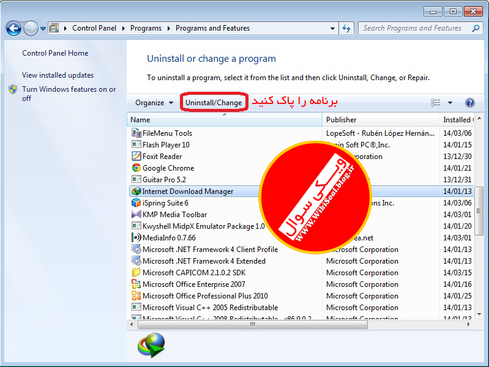
Task: Click the iSpring Suite 6 icon
Action: point(136,202)
